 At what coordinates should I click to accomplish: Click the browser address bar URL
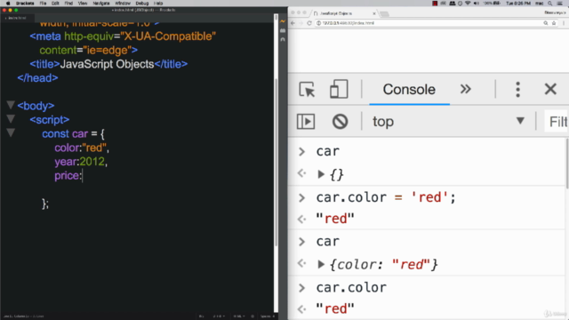click(x=348, y=23)
